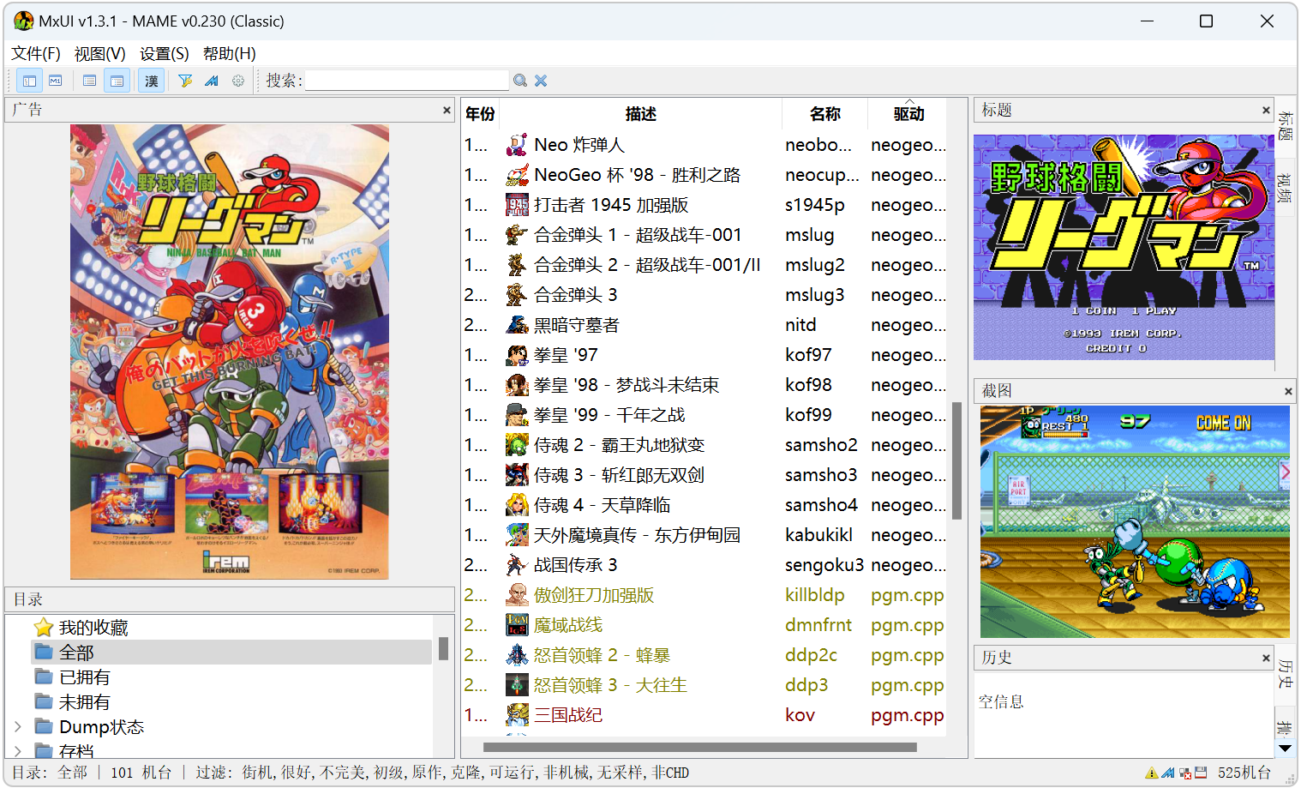
Task: Click the yellow warning icon in status bar
Action: click(x=1151, y=773)
